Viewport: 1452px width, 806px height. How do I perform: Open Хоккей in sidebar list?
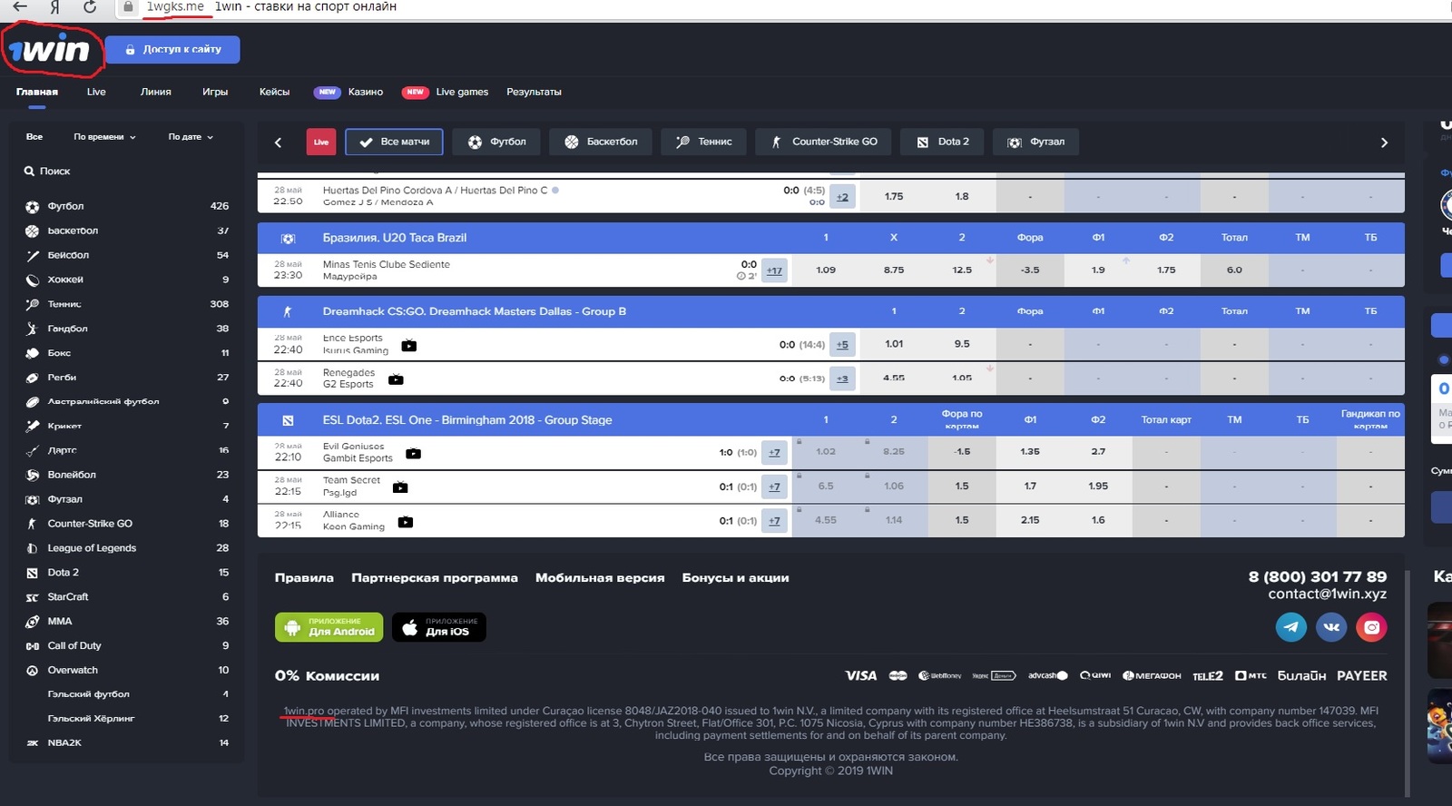point(65,280)
